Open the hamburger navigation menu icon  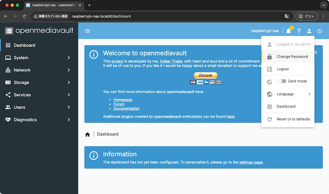pos(87,31)
